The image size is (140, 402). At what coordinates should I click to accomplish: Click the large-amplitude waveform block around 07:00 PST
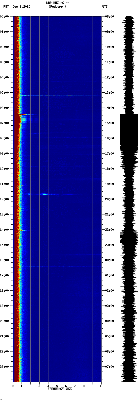tap(129, 131)
